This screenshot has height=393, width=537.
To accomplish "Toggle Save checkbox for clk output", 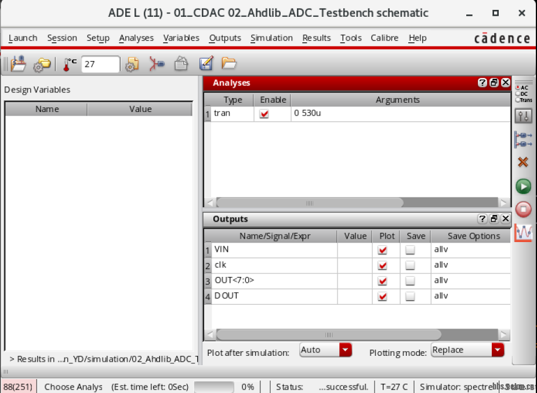I will point(410,265).
